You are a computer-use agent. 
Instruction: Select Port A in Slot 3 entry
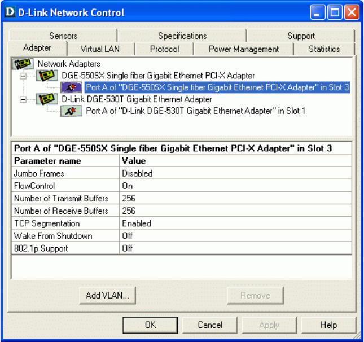(x=217, y=87)
